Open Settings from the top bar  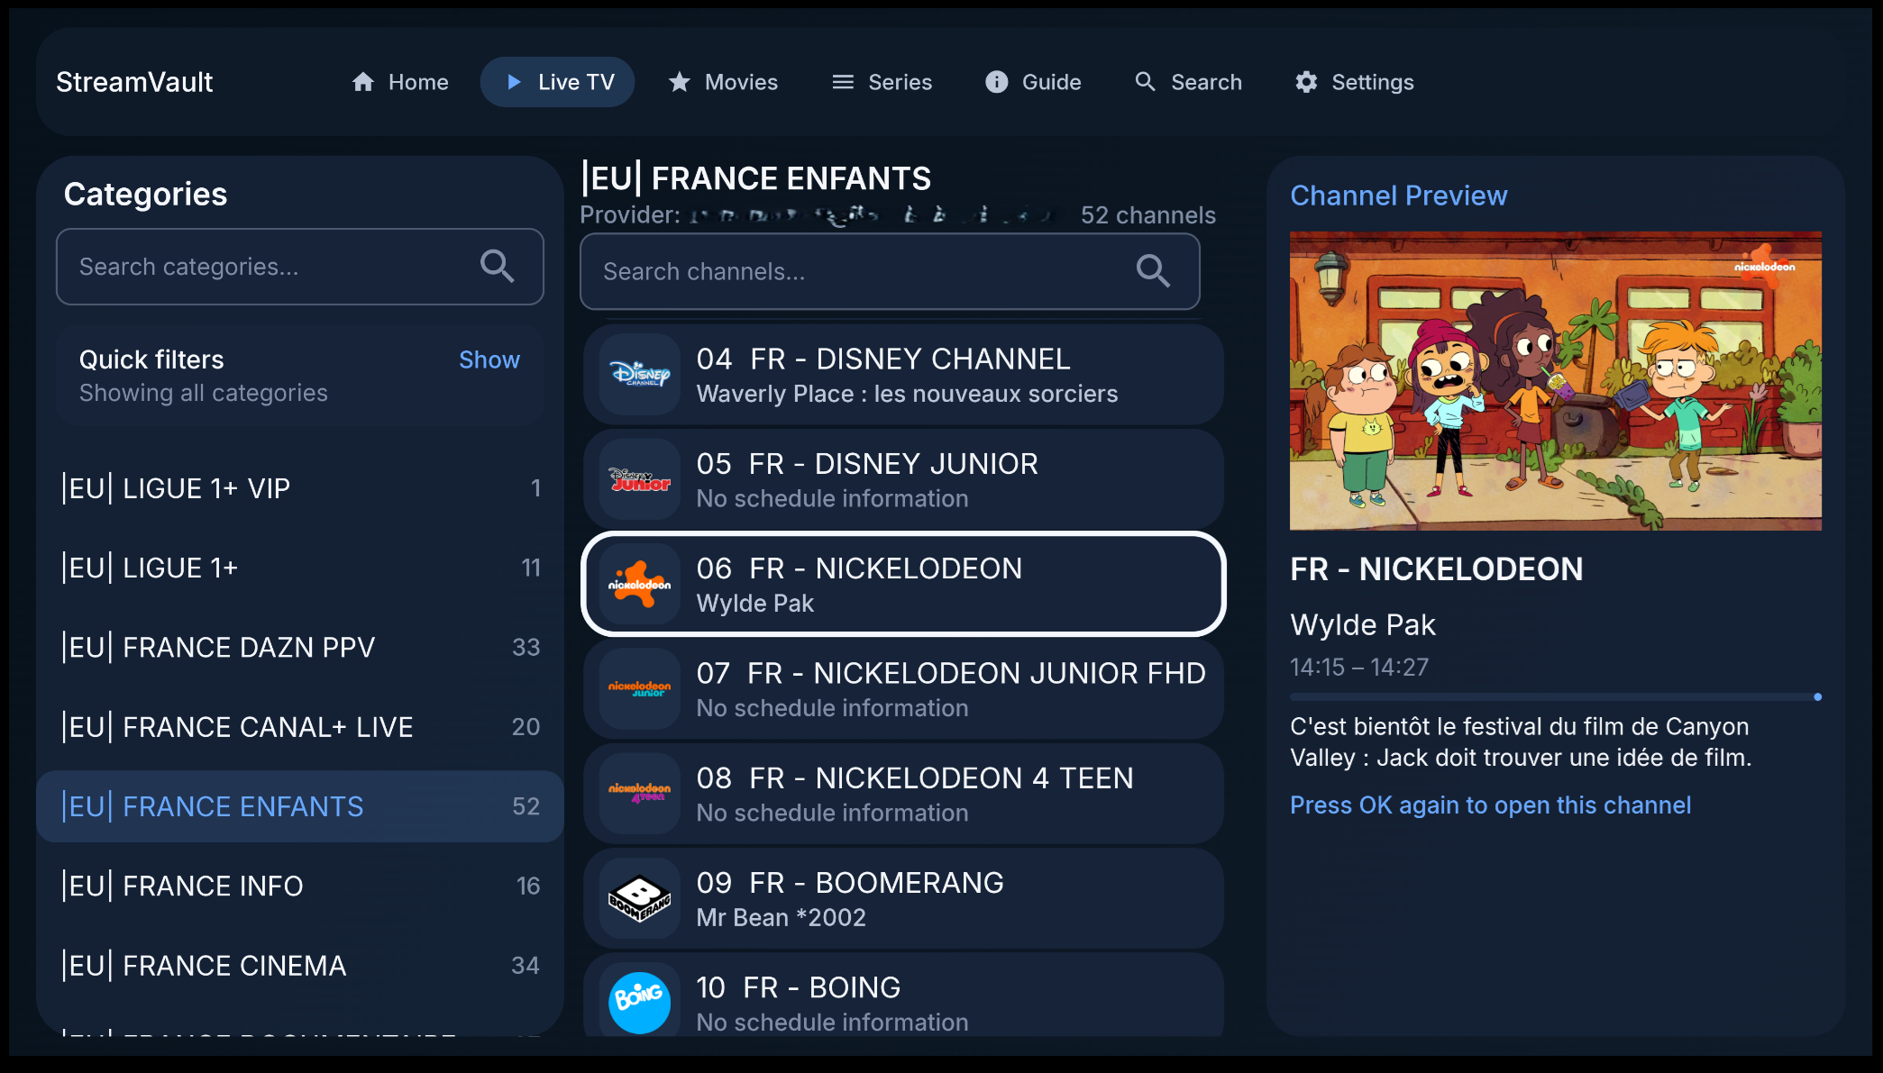[1354, 82]
